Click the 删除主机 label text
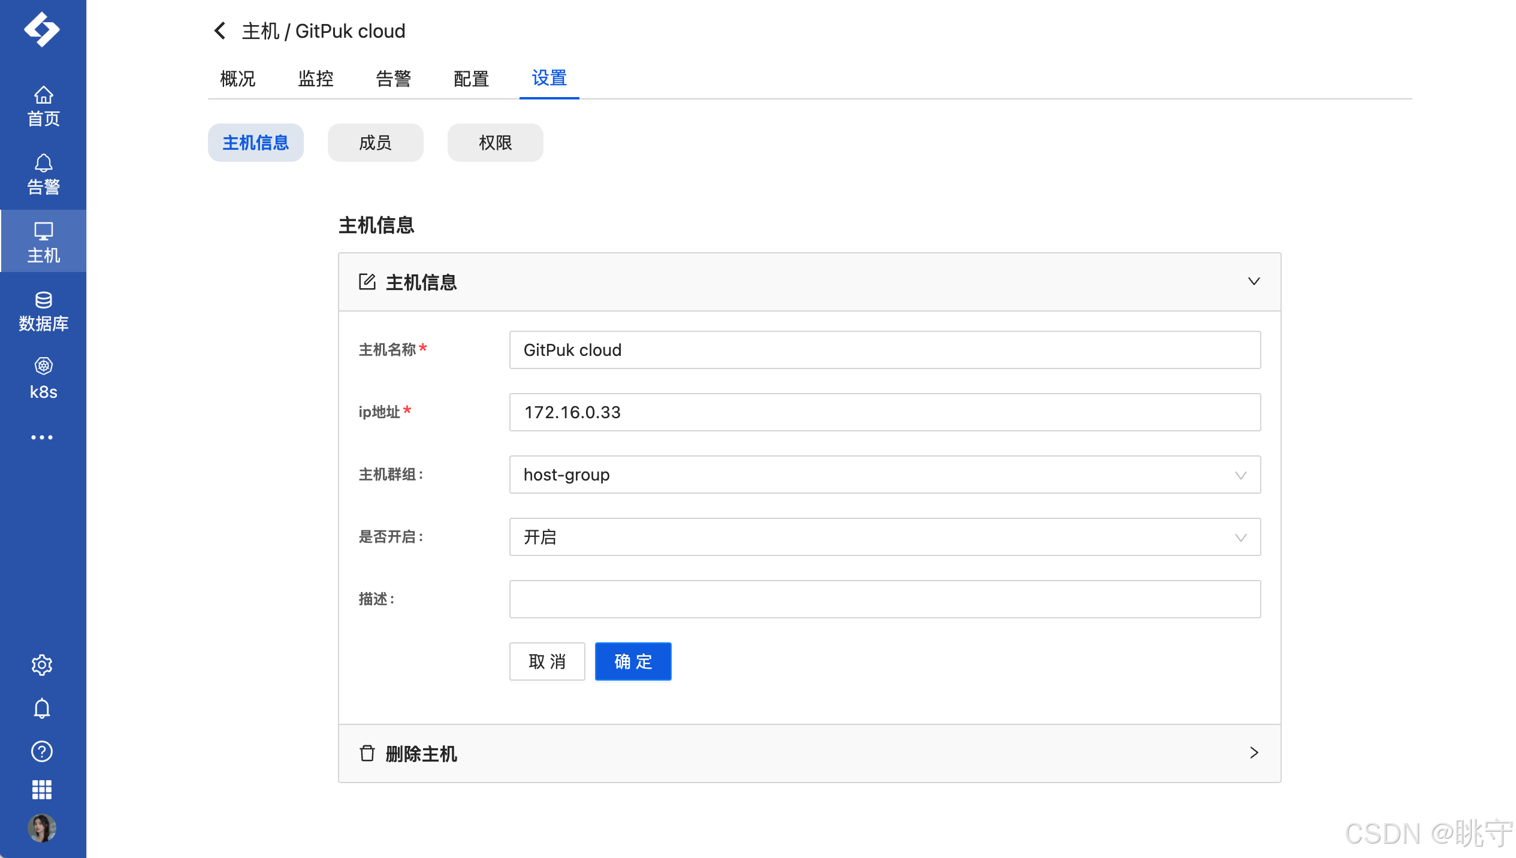Screen dimensions: 1516x858 tap(421, 754)
